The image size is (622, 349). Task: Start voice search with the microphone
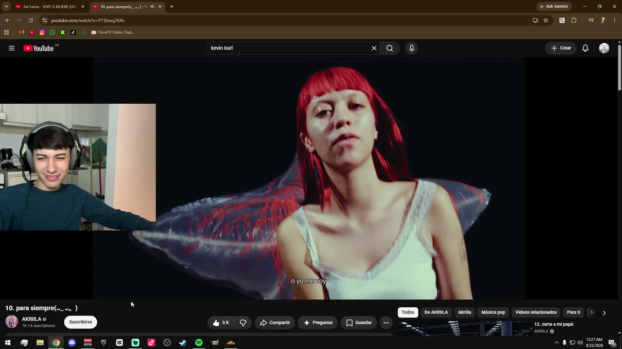412,48
